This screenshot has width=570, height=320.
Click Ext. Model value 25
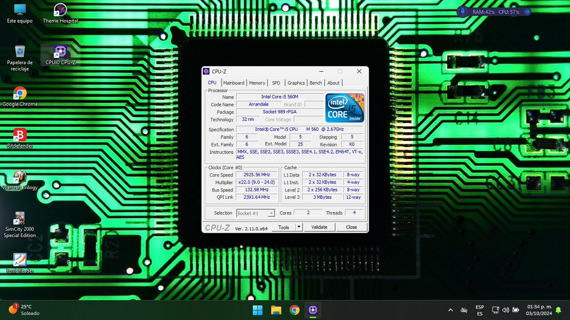(300, 144)
